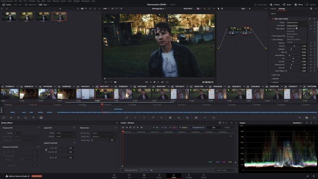Show the Scopes panel icon
The width and height of the screenshot is (318, 179).
click(x=307, y=117)
